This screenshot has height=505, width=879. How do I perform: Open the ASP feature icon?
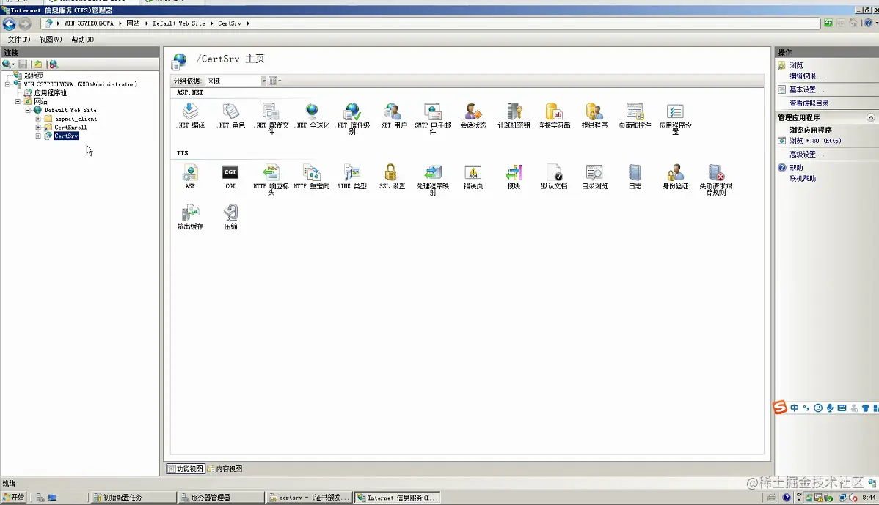(x=191, y=177)
